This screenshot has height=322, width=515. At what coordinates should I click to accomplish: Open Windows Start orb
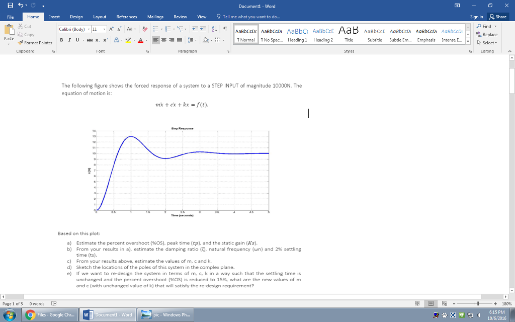[x=9, y=315]
